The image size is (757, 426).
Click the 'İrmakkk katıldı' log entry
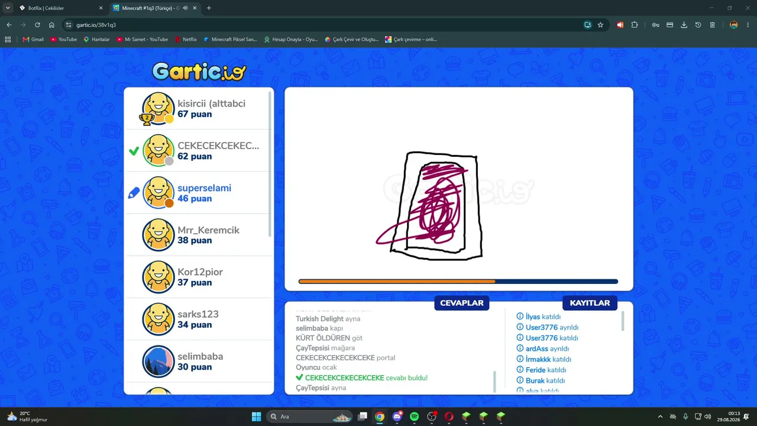pos(544,359)
